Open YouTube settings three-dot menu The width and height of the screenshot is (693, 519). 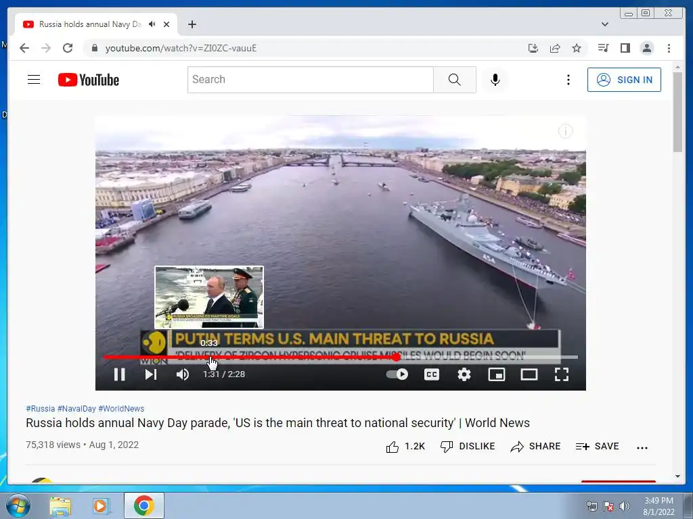click(568, 80)
